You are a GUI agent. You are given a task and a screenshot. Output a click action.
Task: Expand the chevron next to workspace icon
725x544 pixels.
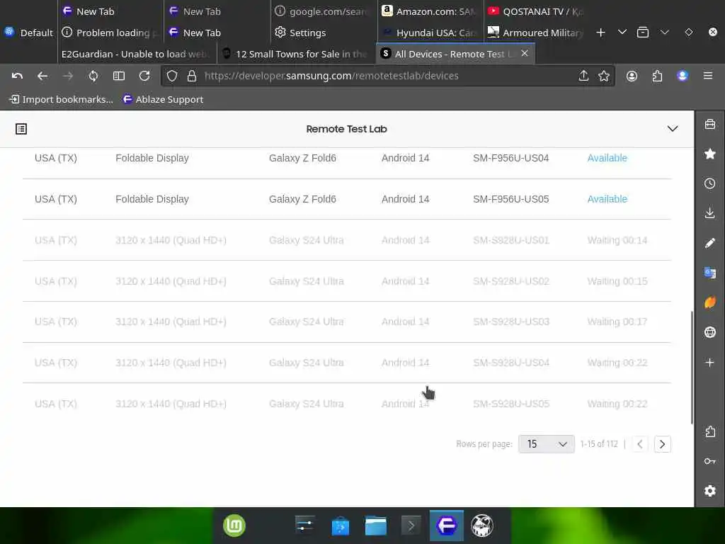click(x=664, y=32)
